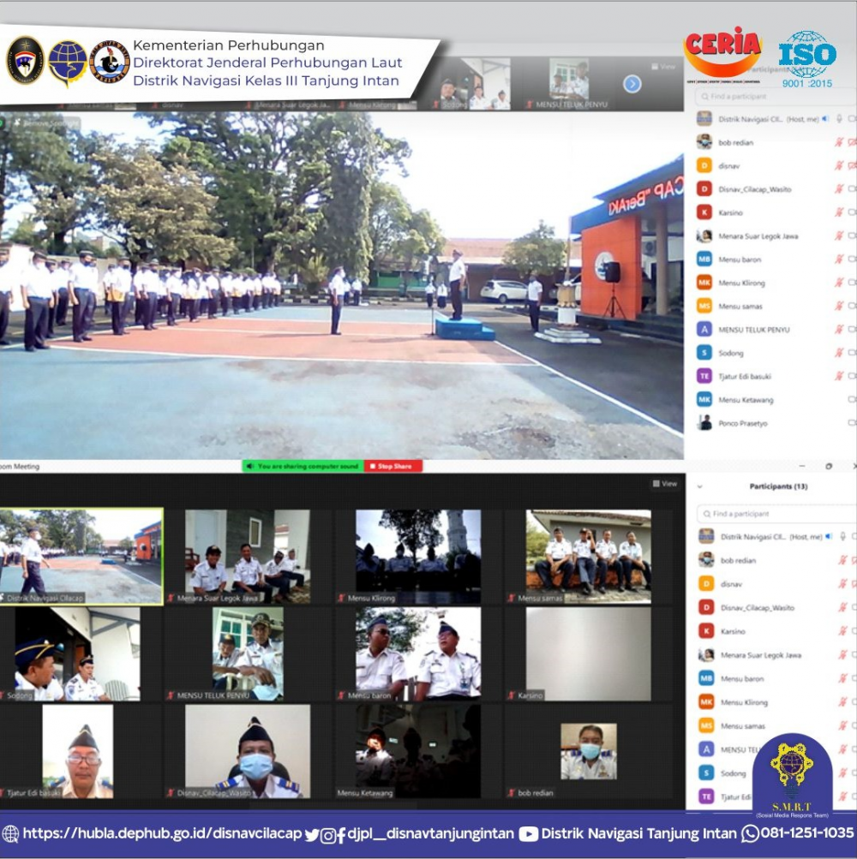
Task: Toggle disnav's muted mic in the upper list
Action: click(x=838, y=165)
